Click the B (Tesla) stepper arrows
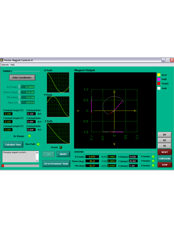This screenshot has height=228, width=174. pos(19,87)
